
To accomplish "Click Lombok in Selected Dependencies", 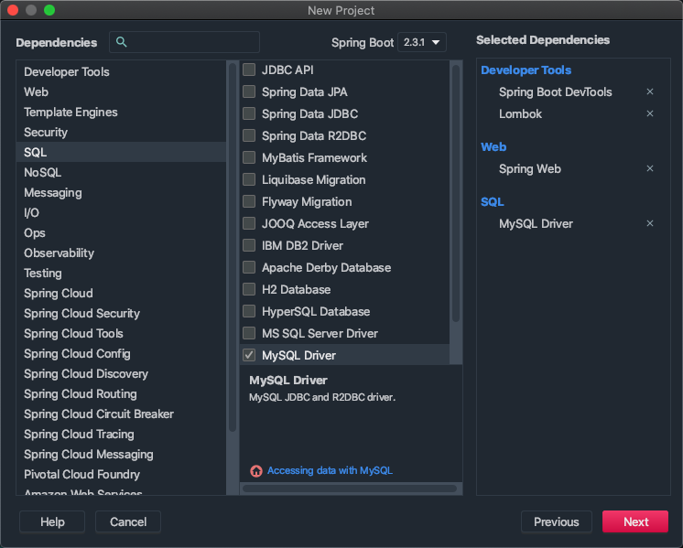I will click(x=521, y=114).
